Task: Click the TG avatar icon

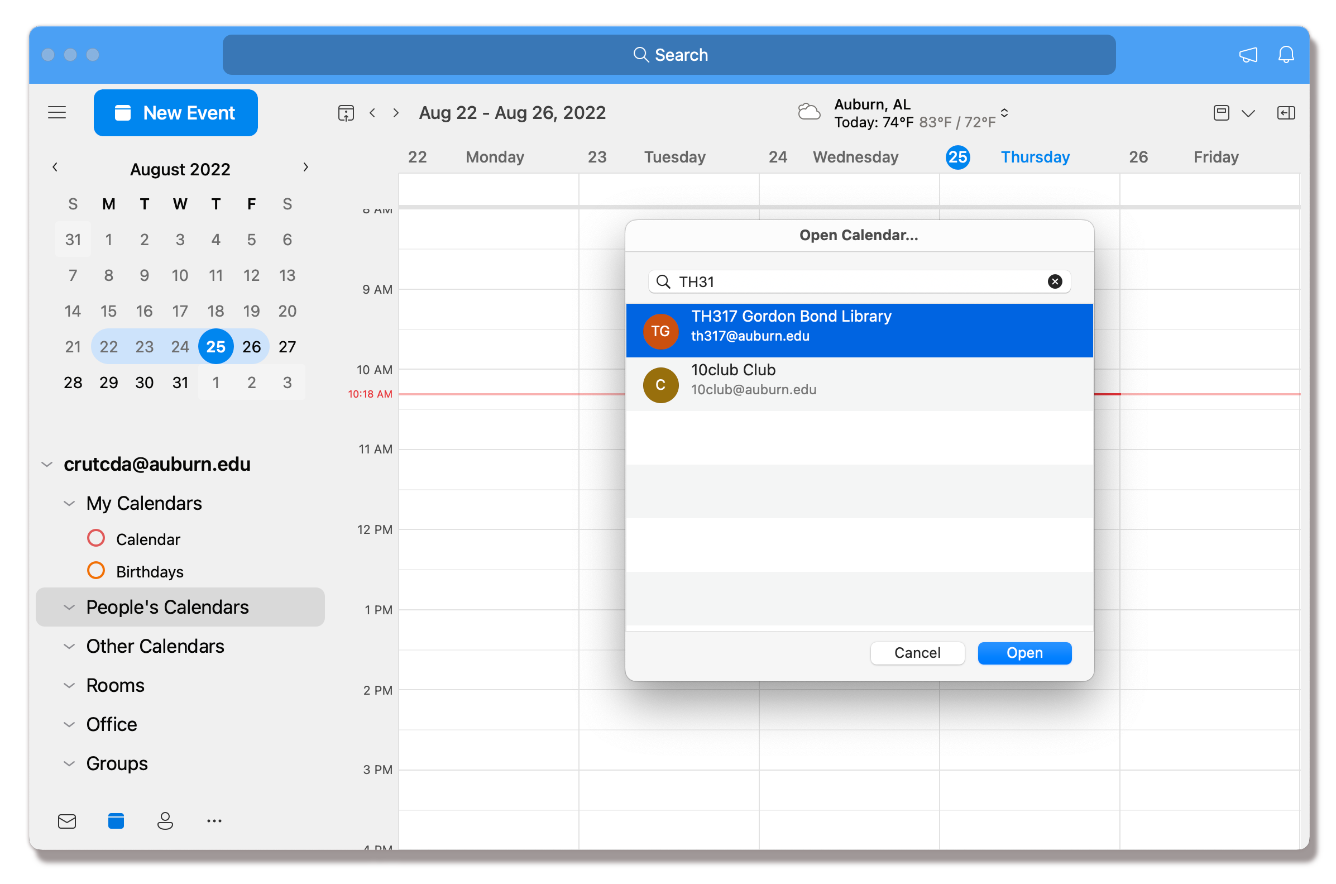Action: point(660,331)
